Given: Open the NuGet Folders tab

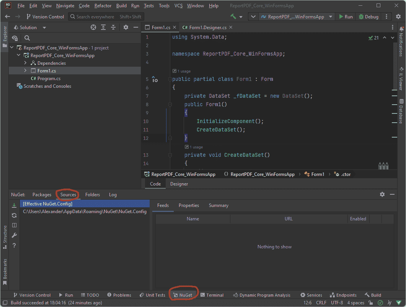Looking at the screenshot, I should pyautogui.click(x=93, y=194).
